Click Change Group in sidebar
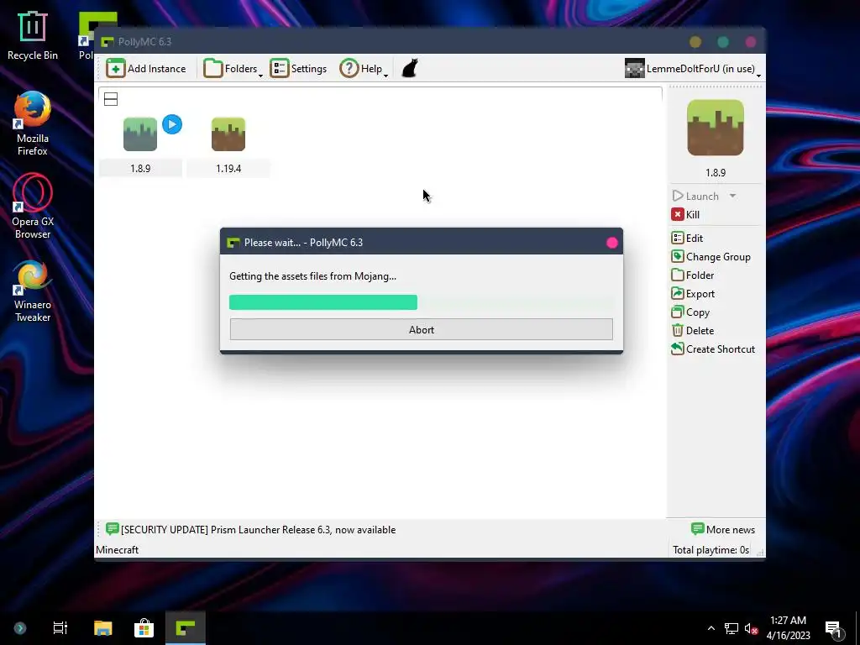This screenshot has height=645, width=860. click(x=711, y=257)
